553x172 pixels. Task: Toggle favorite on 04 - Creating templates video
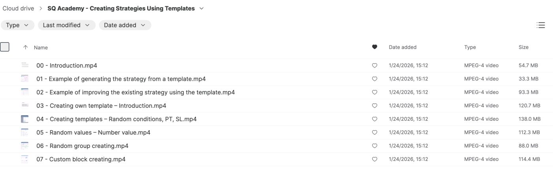[x=375, y=119]
